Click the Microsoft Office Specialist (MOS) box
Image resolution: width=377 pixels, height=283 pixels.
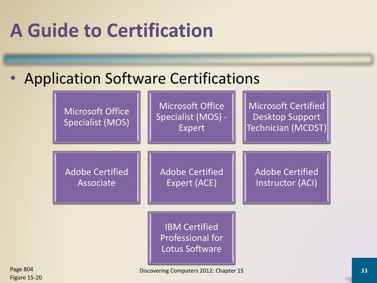[x=96, y=117]
